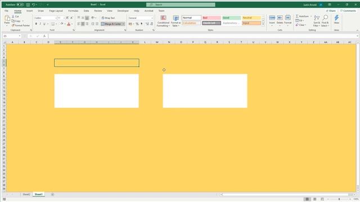Click the Fill Color bucket icon
Screen dimensions: 360x202
pyautogui.click(x=61, y=24)
